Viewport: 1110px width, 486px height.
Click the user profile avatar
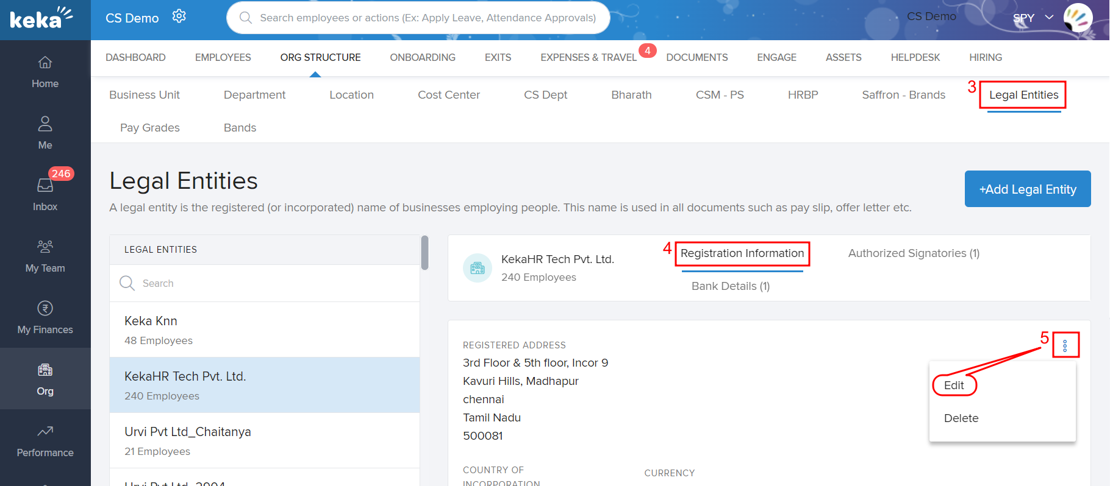pyautogui.click(x=1078, y=18)
